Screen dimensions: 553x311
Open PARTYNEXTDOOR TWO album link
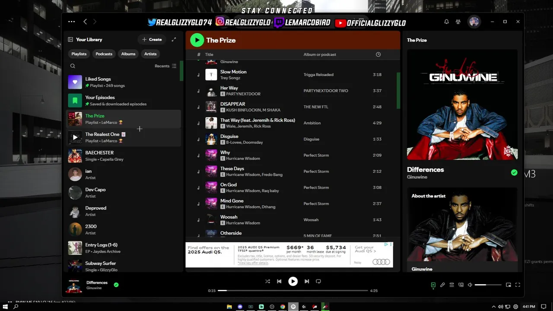click(326, 91)
